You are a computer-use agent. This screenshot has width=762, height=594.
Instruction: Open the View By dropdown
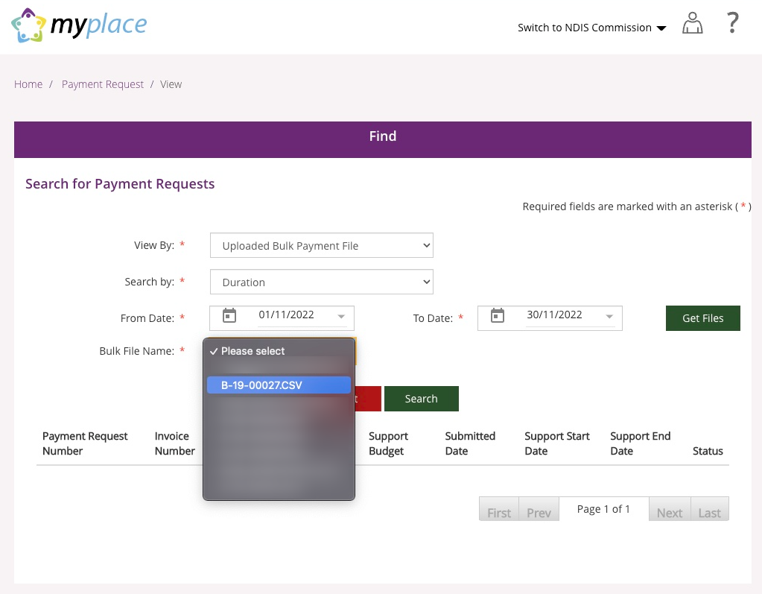coord(322,246)
